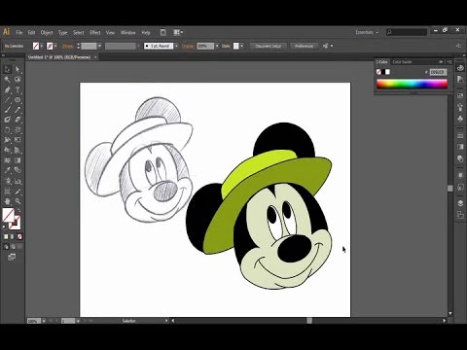Open the Type menu

[62, 32]
